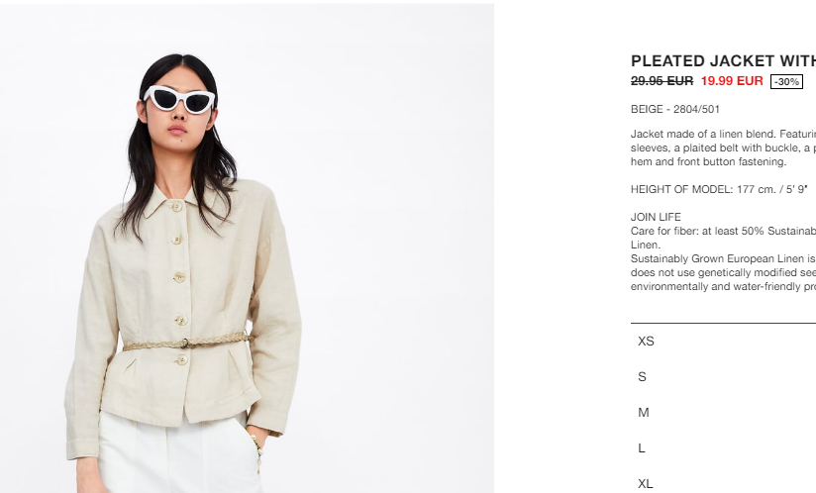Image resolution: width=816 pixels, height=493 pixels.
Task: Click the BEIGE - 2804/501 color reference
Action: (675, 109)
